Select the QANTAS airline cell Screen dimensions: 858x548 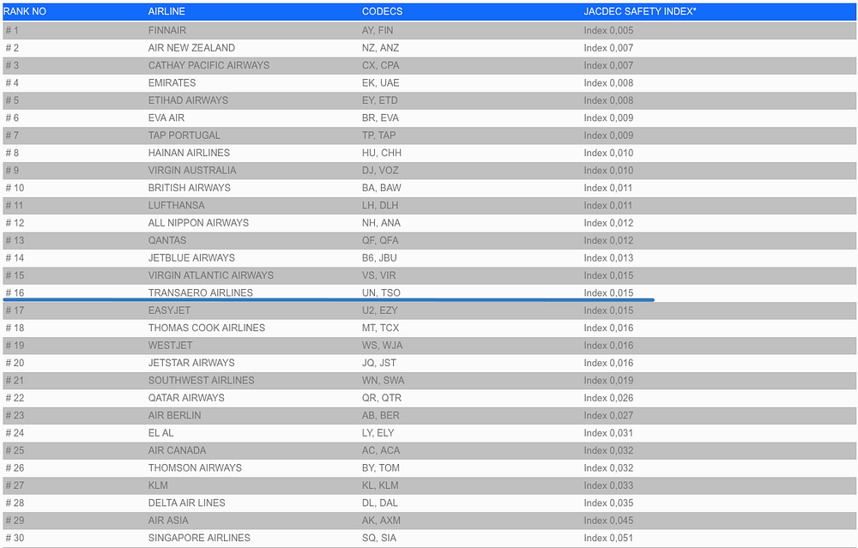(x=167, y=241)
